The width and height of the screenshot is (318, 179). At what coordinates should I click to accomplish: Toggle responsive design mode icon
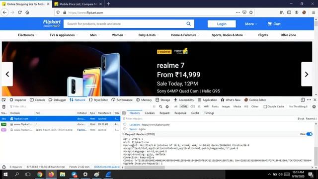pyautogui.click(x=303, y=100)
